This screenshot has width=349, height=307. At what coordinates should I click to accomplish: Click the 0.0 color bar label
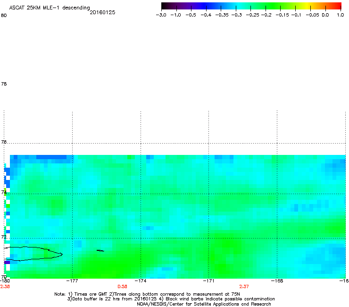pos(325,15)
